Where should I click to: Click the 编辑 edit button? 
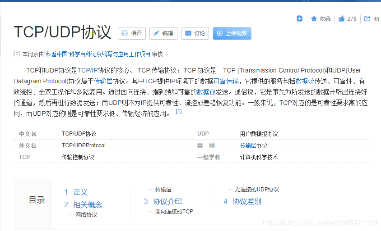point(163,33)
